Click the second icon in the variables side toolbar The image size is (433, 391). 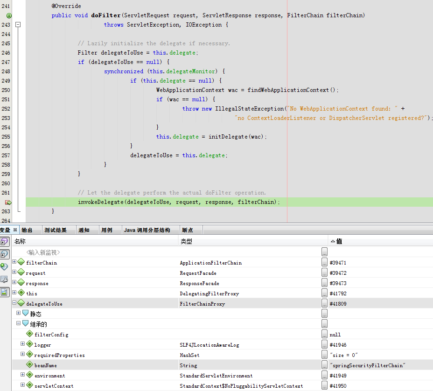coord(5,254)
